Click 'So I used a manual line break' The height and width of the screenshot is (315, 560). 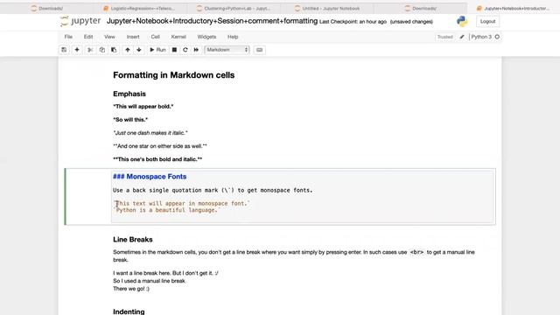pos(150,281)
